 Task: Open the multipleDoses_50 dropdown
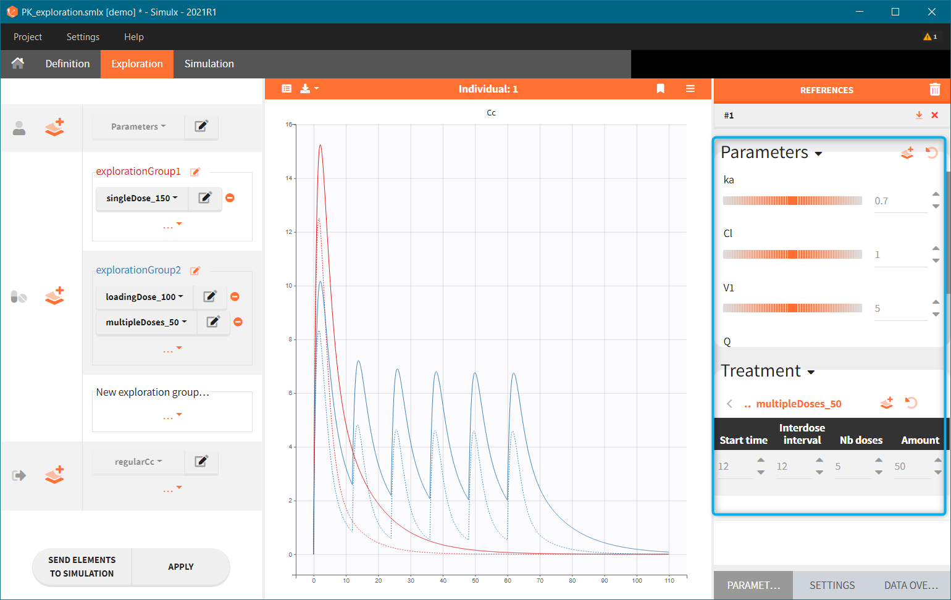[x=146, y=322]
